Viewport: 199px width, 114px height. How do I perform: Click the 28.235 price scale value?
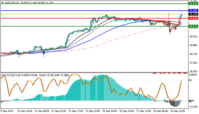tap(193, 54)
